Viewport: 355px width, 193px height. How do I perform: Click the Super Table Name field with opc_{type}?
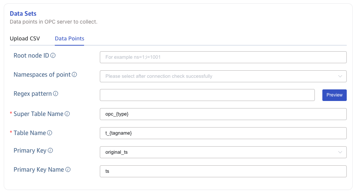click(223, 114)
